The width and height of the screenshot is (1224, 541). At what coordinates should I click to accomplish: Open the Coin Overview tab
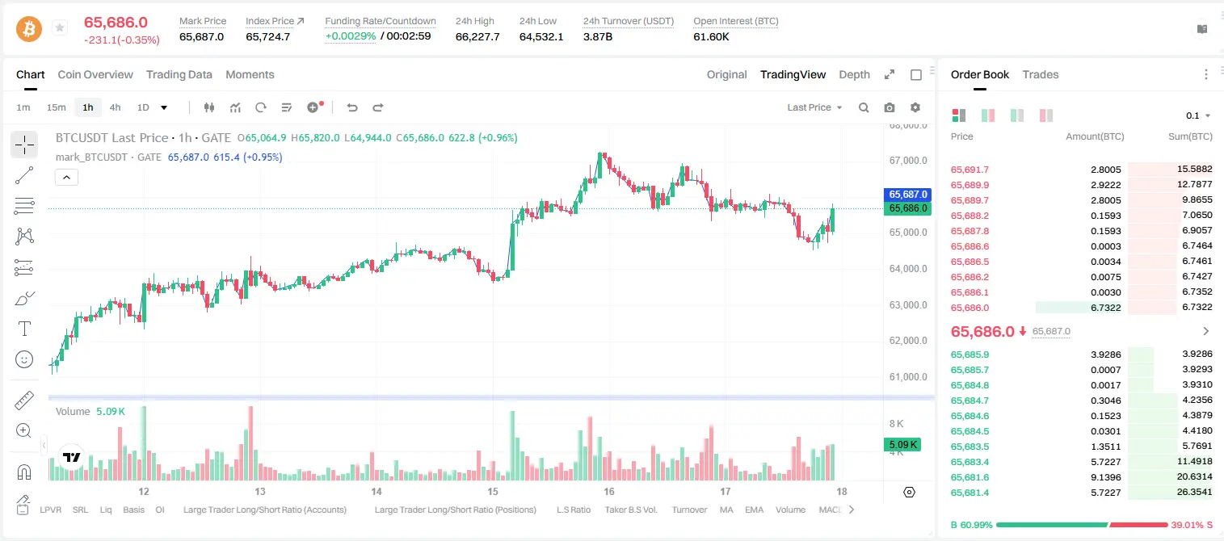(95, 74)
